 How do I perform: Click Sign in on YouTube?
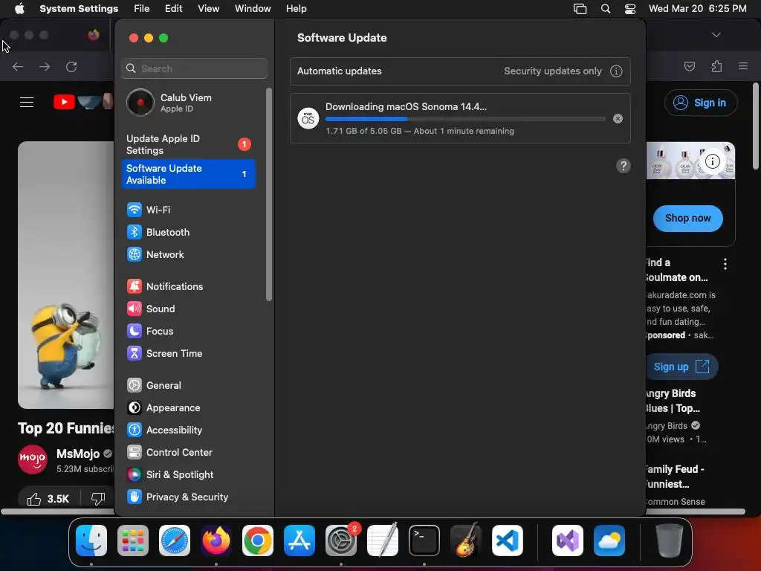click(x=701, y=103)
